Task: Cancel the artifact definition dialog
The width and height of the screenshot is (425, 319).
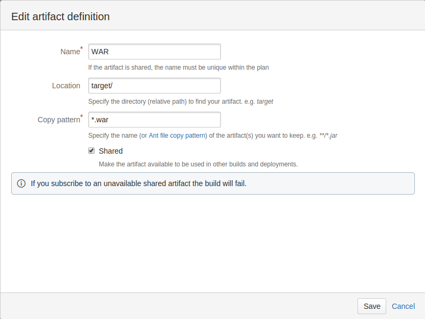Action: pyautogui.click(x=403, y=306)
